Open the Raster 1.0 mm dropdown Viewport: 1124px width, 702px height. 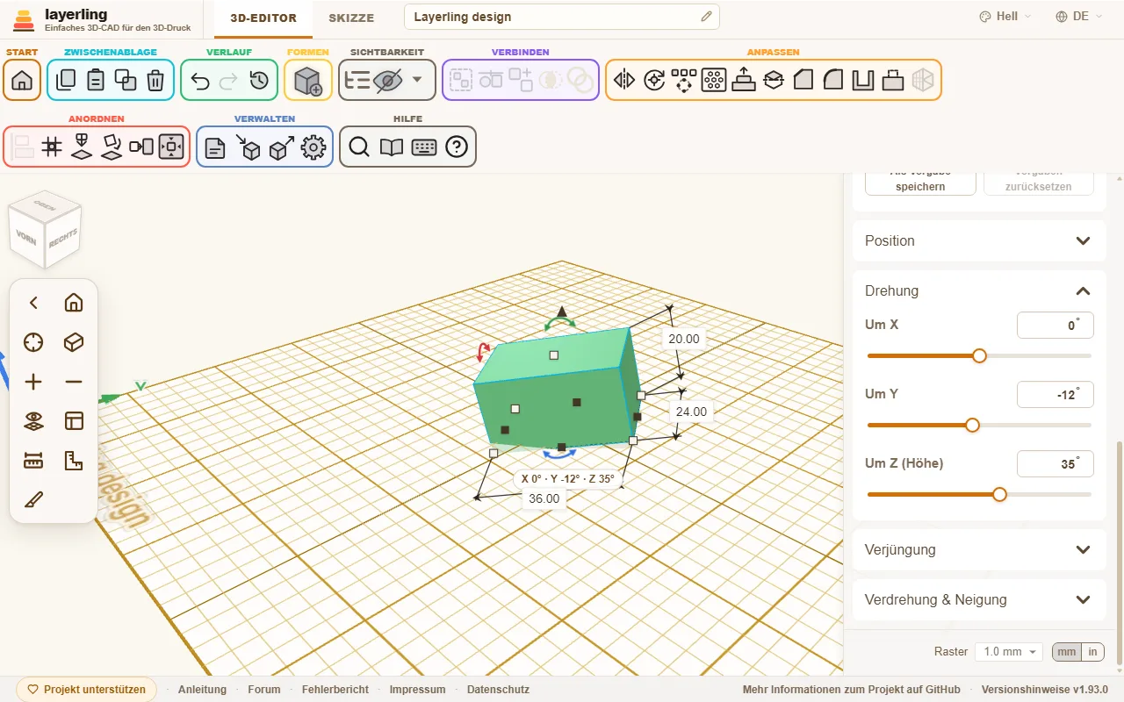(x=1009, y=652)
